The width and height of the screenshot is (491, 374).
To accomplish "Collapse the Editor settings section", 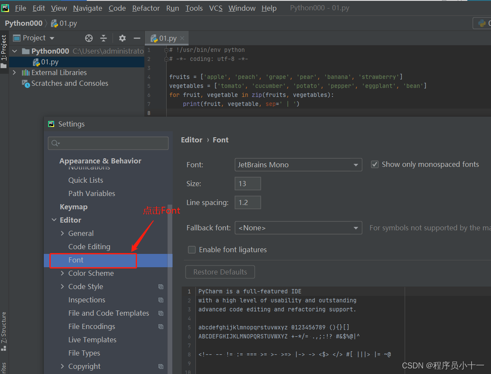I will tap(54, 220).
